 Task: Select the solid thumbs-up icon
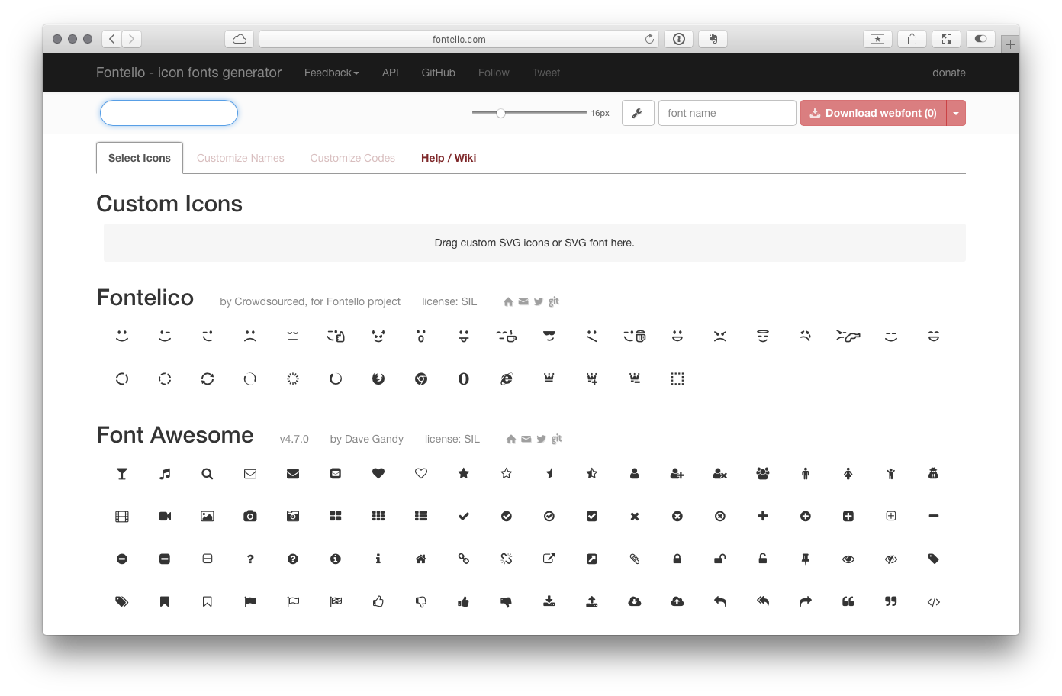pos(464,602)
